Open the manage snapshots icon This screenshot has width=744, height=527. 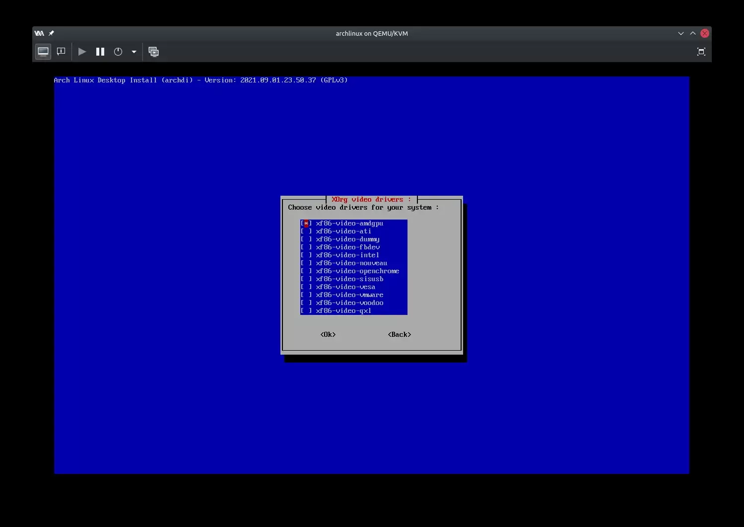point(154,52)
